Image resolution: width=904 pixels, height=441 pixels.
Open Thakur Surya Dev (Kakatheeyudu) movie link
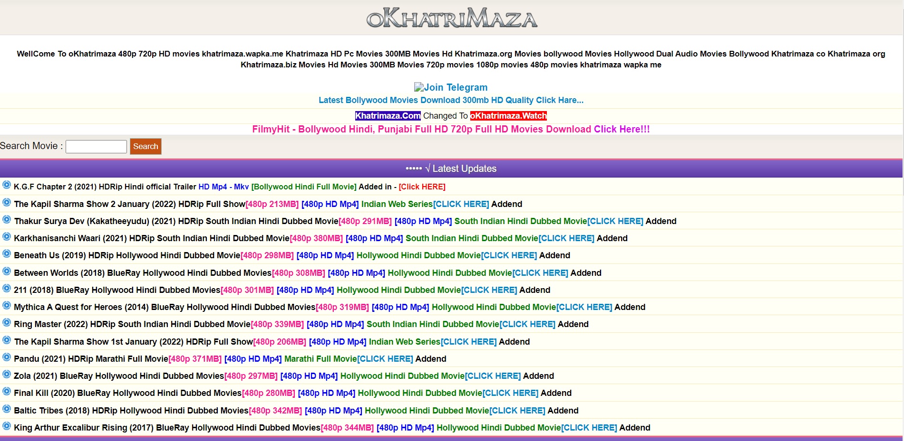tap(176, 221)
